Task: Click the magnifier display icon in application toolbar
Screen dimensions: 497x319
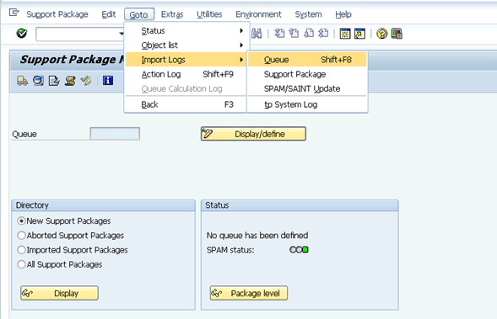Action: point(38,81)
